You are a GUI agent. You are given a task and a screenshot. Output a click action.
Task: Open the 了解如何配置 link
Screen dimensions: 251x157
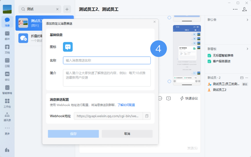pyautogui.click(x=126, y=105)
